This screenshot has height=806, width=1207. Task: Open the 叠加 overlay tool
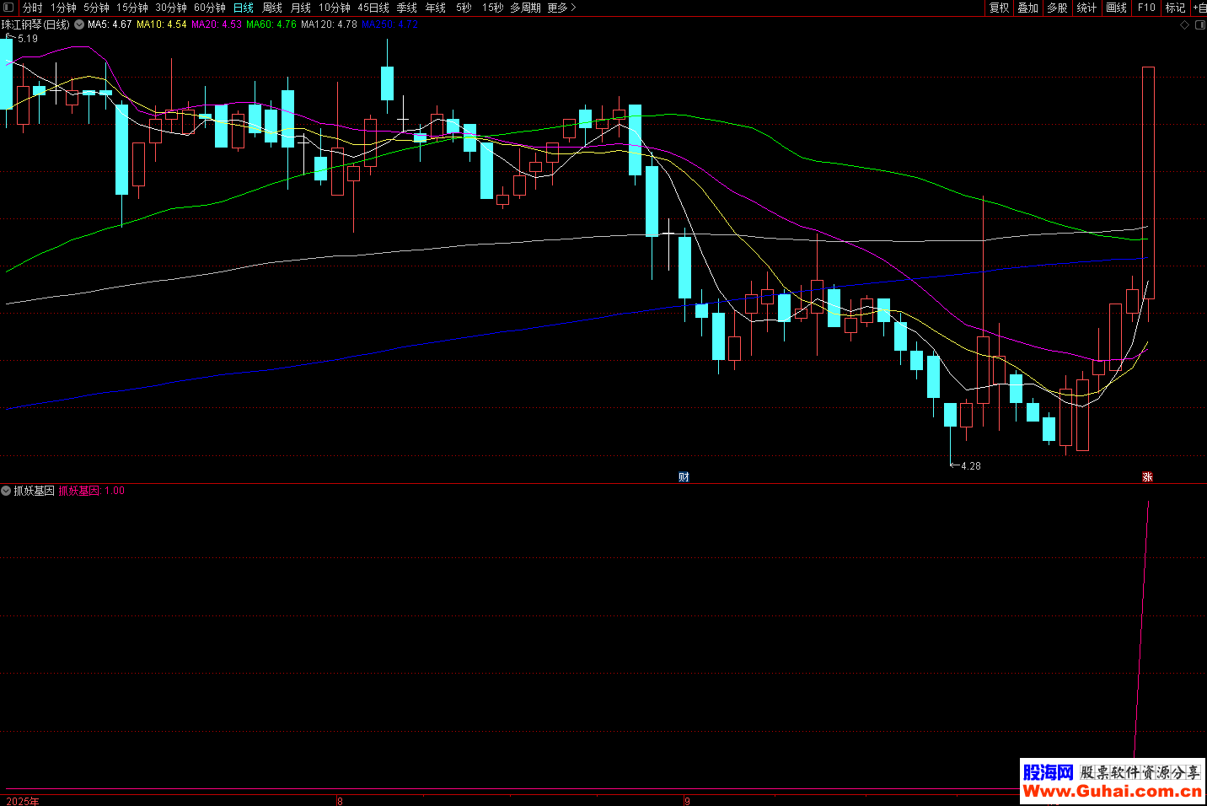click(1027, 8)
